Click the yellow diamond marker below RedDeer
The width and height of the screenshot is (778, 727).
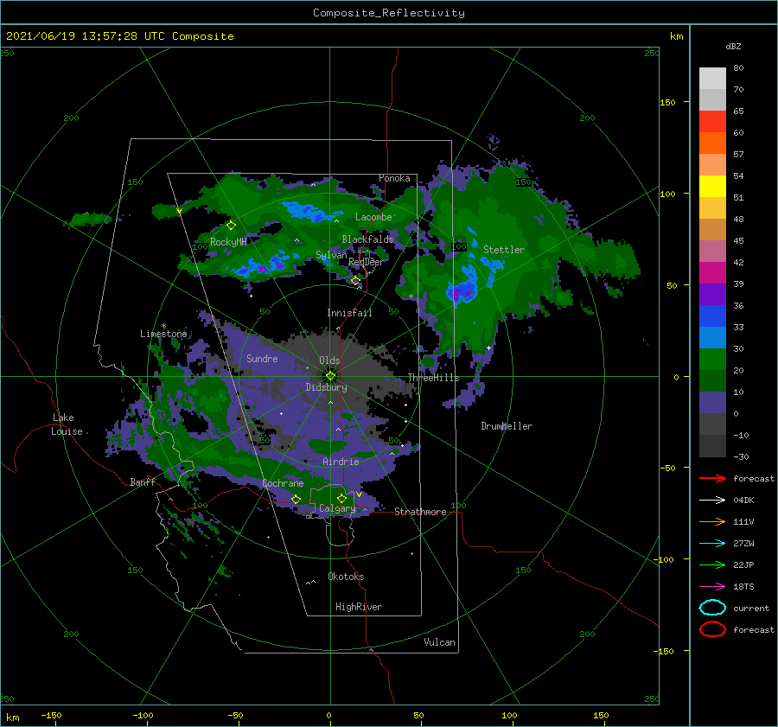tap(355, 281)
